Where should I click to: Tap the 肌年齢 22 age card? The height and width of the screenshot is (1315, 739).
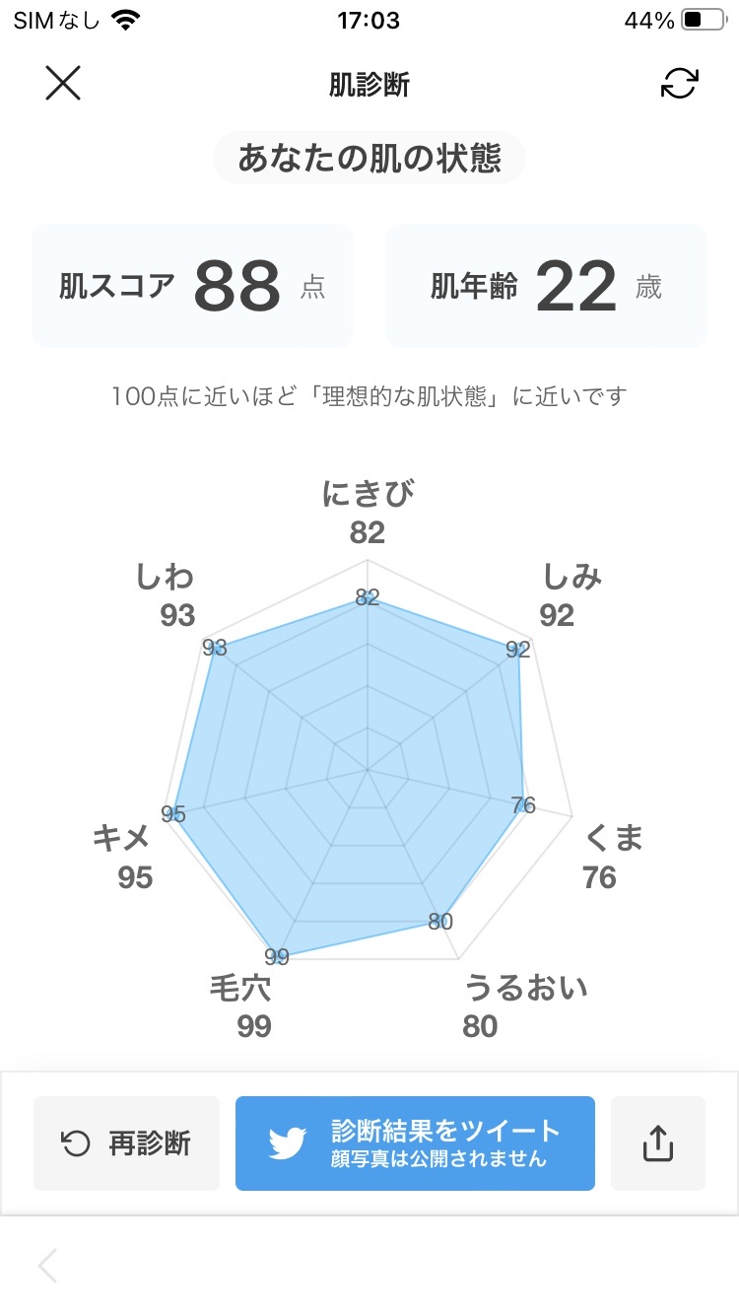pos(546,285)
